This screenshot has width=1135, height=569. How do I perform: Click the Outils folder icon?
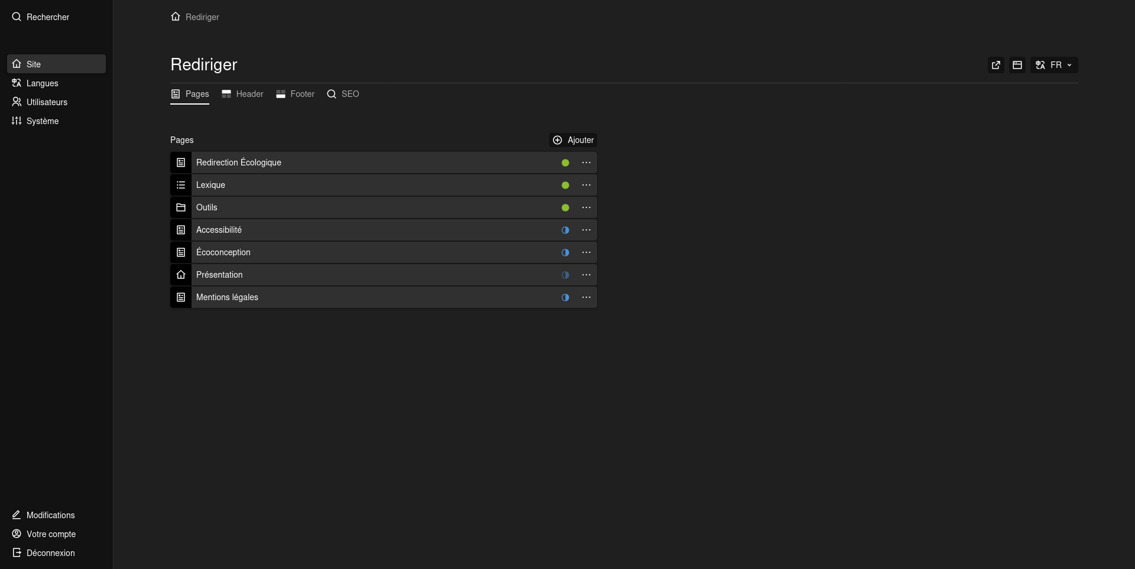pos(181,207)
